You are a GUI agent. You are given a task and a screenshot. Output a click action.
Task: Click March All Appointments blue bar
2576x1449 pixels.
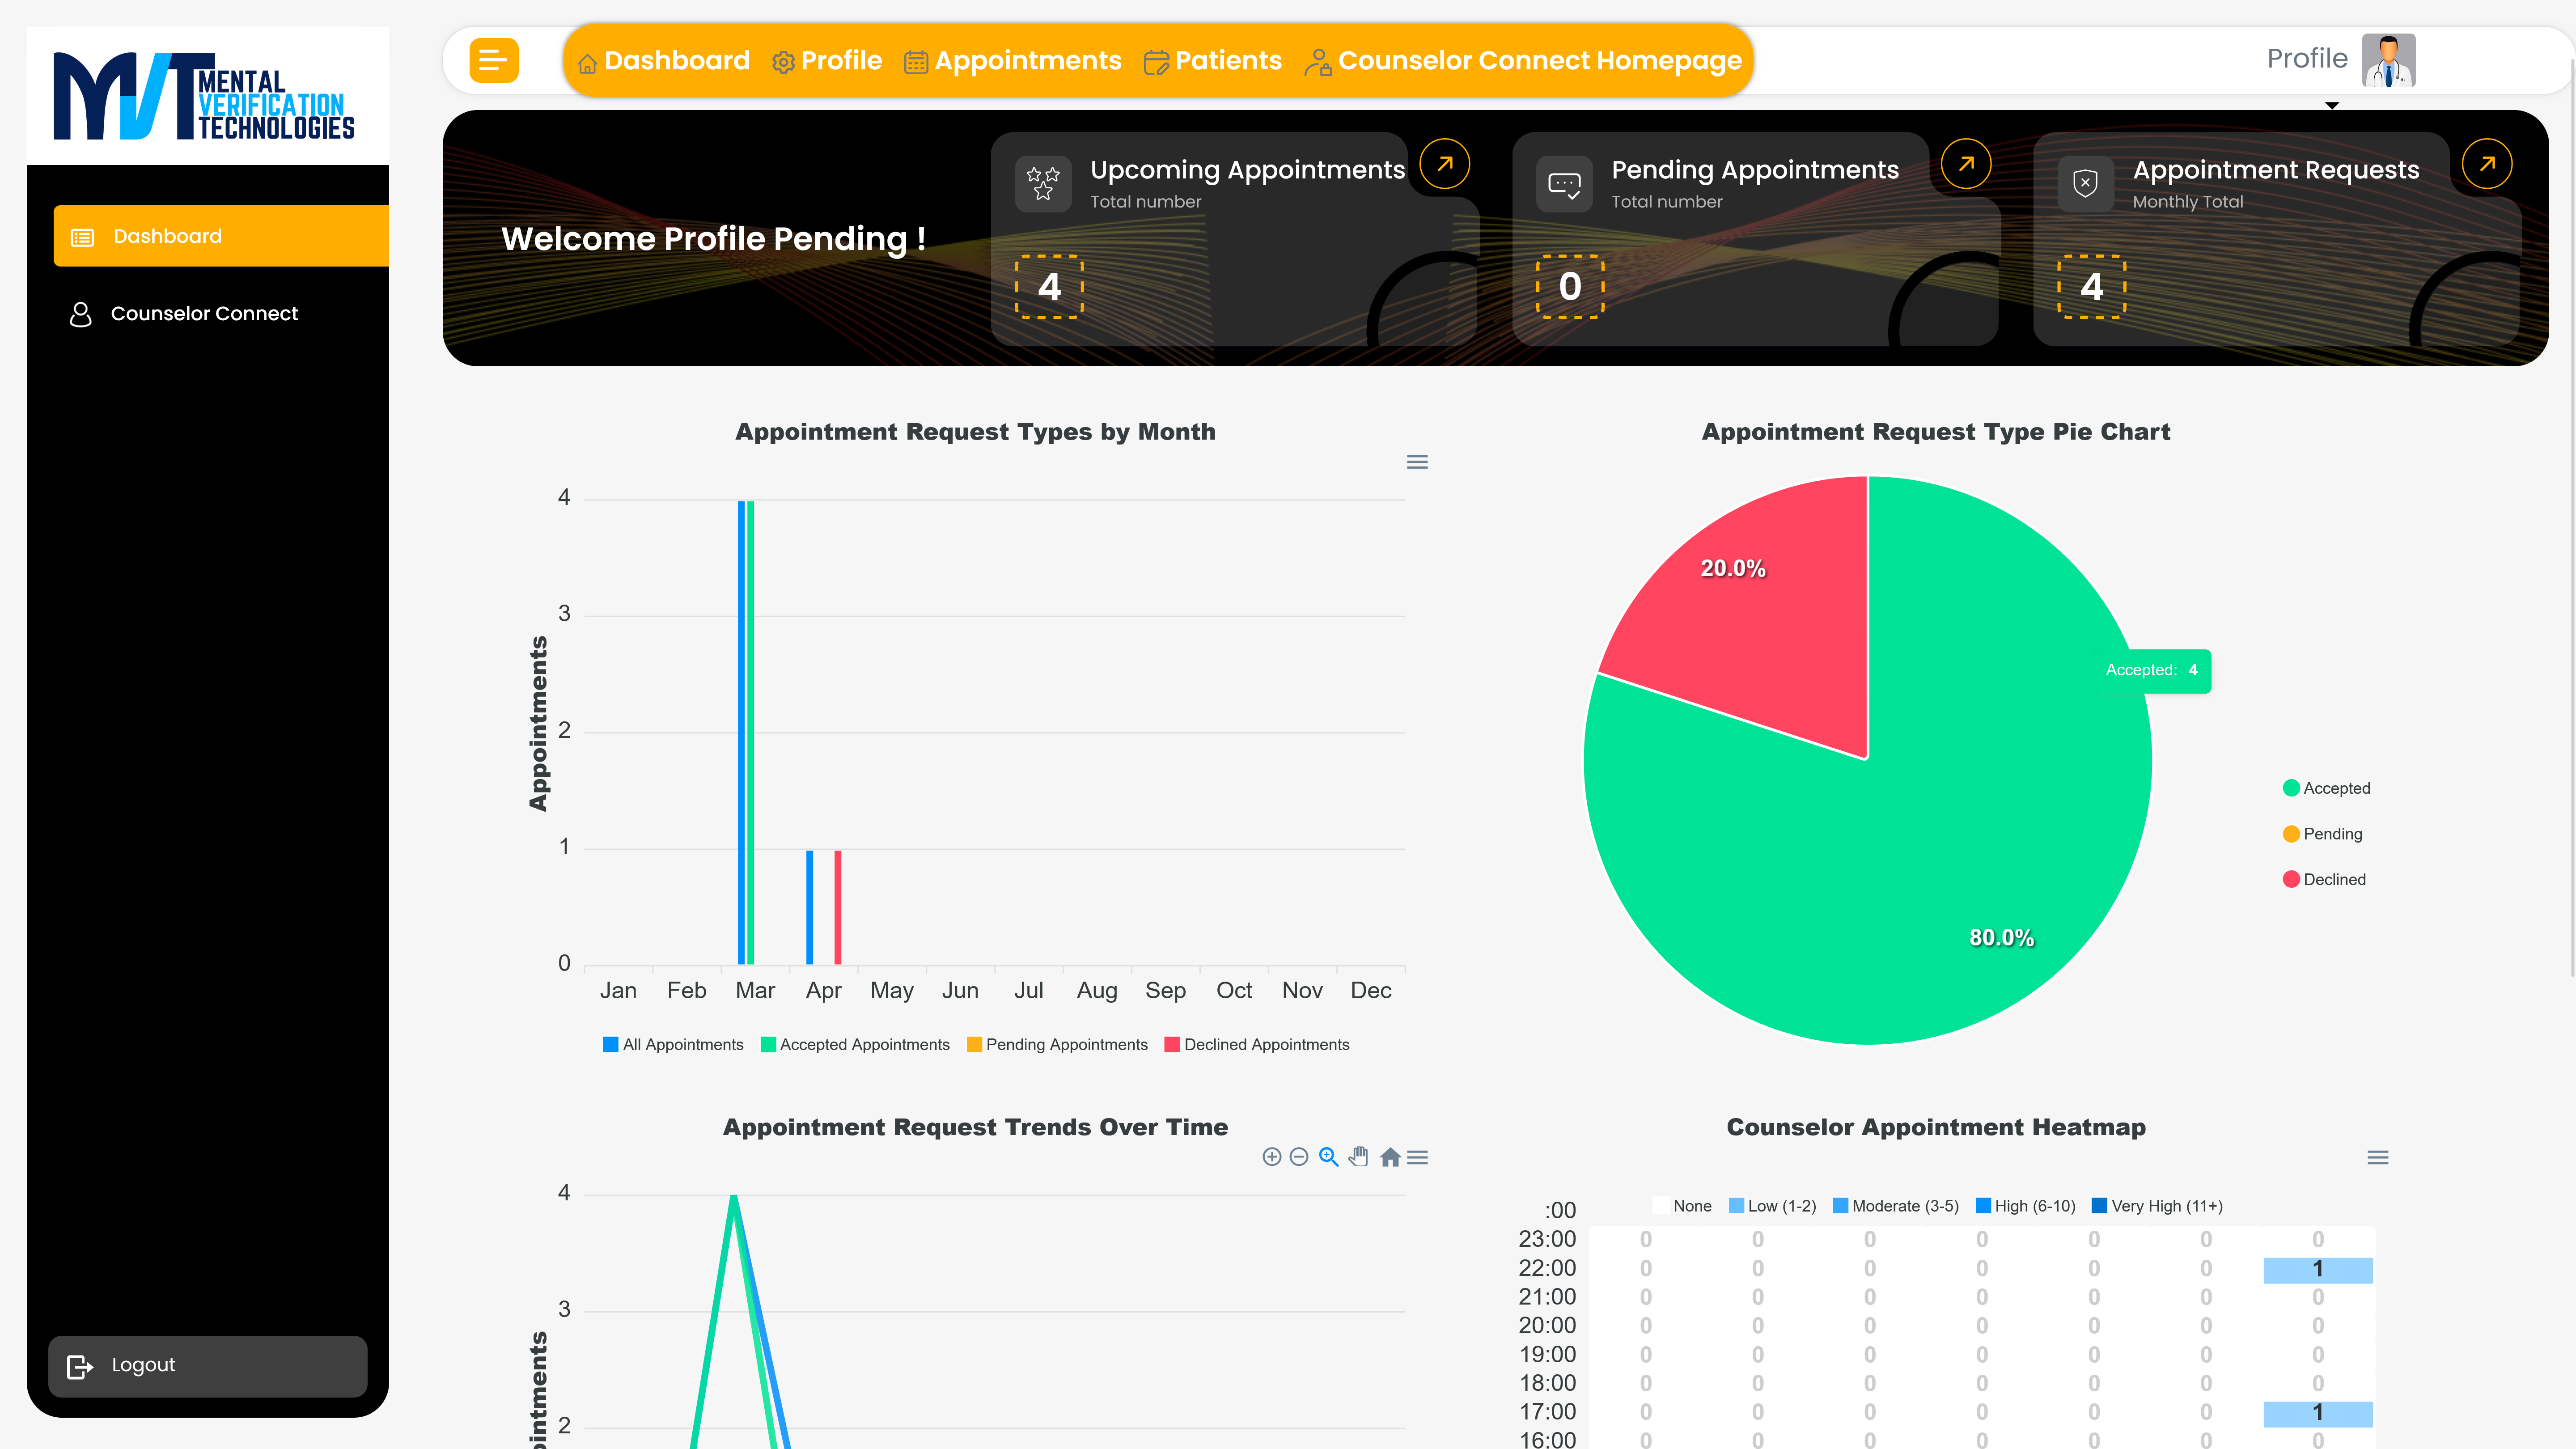point(741,732)
